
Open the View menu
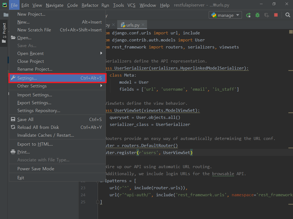click(x=37, y=5)
